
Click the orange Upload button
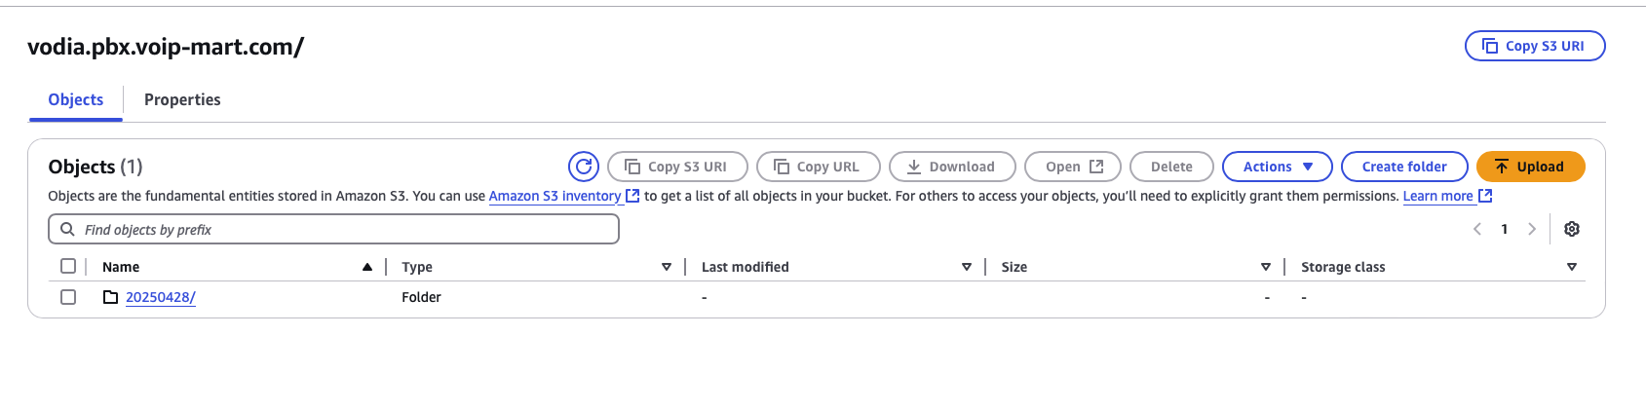(1530, 167)
